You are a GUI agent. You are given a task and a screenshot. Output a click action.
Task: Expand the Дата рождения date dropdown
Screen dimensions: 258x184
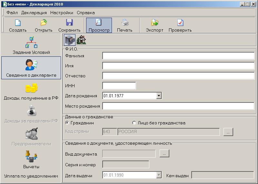(158, 96)
